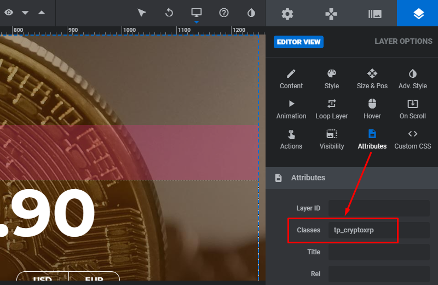Open the help question mark icon
This screenshot has height=285, width=438.
224,13
